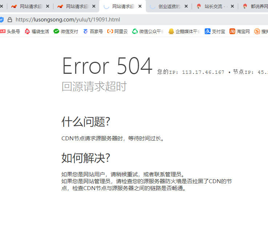Switch to first 网站请求超 tab
Image resolution: width=268 pixels, height=225 pixels.
point(30,6)
